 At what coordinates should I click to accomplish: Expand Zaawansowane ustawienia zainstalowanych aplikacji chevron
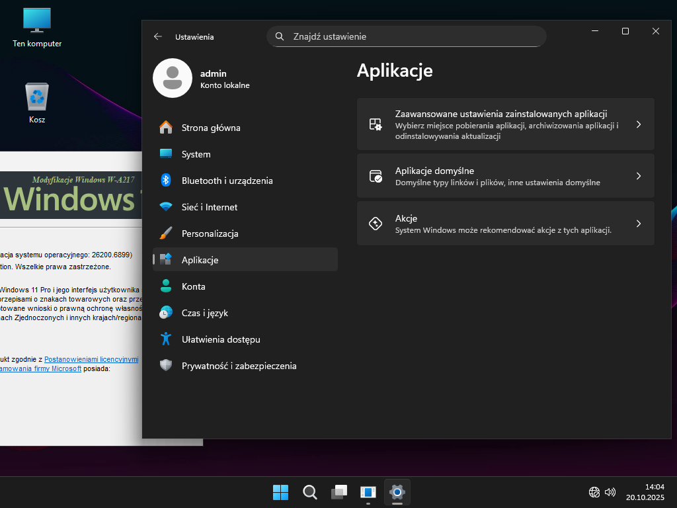[x=638, y=124]
